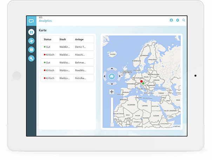212x160 pixels.
Task: Select the Gut row with Beltmas...
Action: point(67,63)
